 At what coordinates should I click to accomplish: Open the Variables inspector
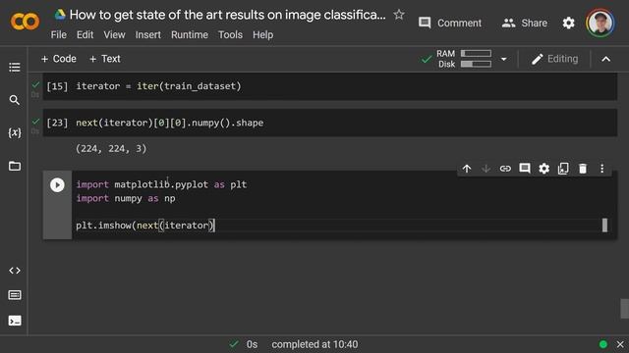15,132
